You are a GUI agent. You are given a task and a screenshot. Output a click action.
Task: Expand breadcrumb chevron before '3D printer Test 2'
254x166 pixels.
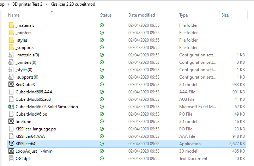8,4
